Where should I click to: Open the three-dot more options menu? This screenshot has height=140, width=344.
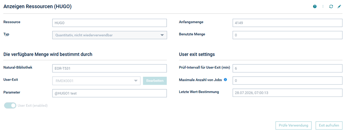(323, 6)
